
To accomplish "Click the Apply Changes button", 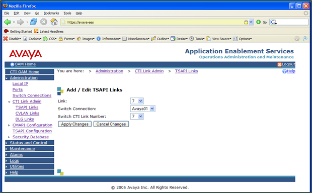I will pyautogui.click(x=74, y=124).
